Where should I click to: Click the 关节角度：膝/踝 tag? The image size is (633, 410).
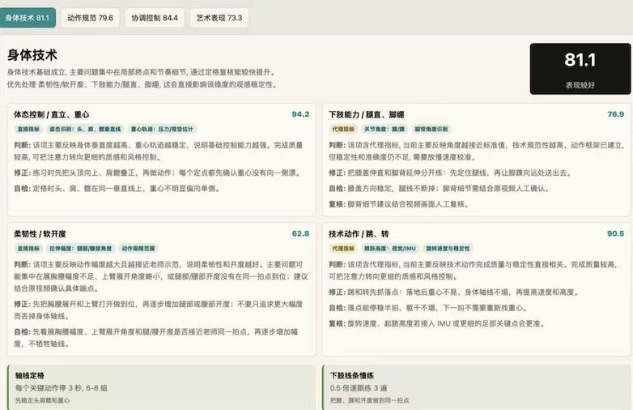tap(384, 130)
